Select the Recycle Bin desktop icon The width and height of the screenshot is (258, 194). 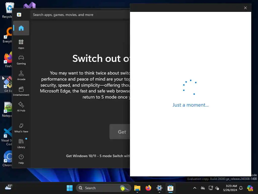[7, 10]
